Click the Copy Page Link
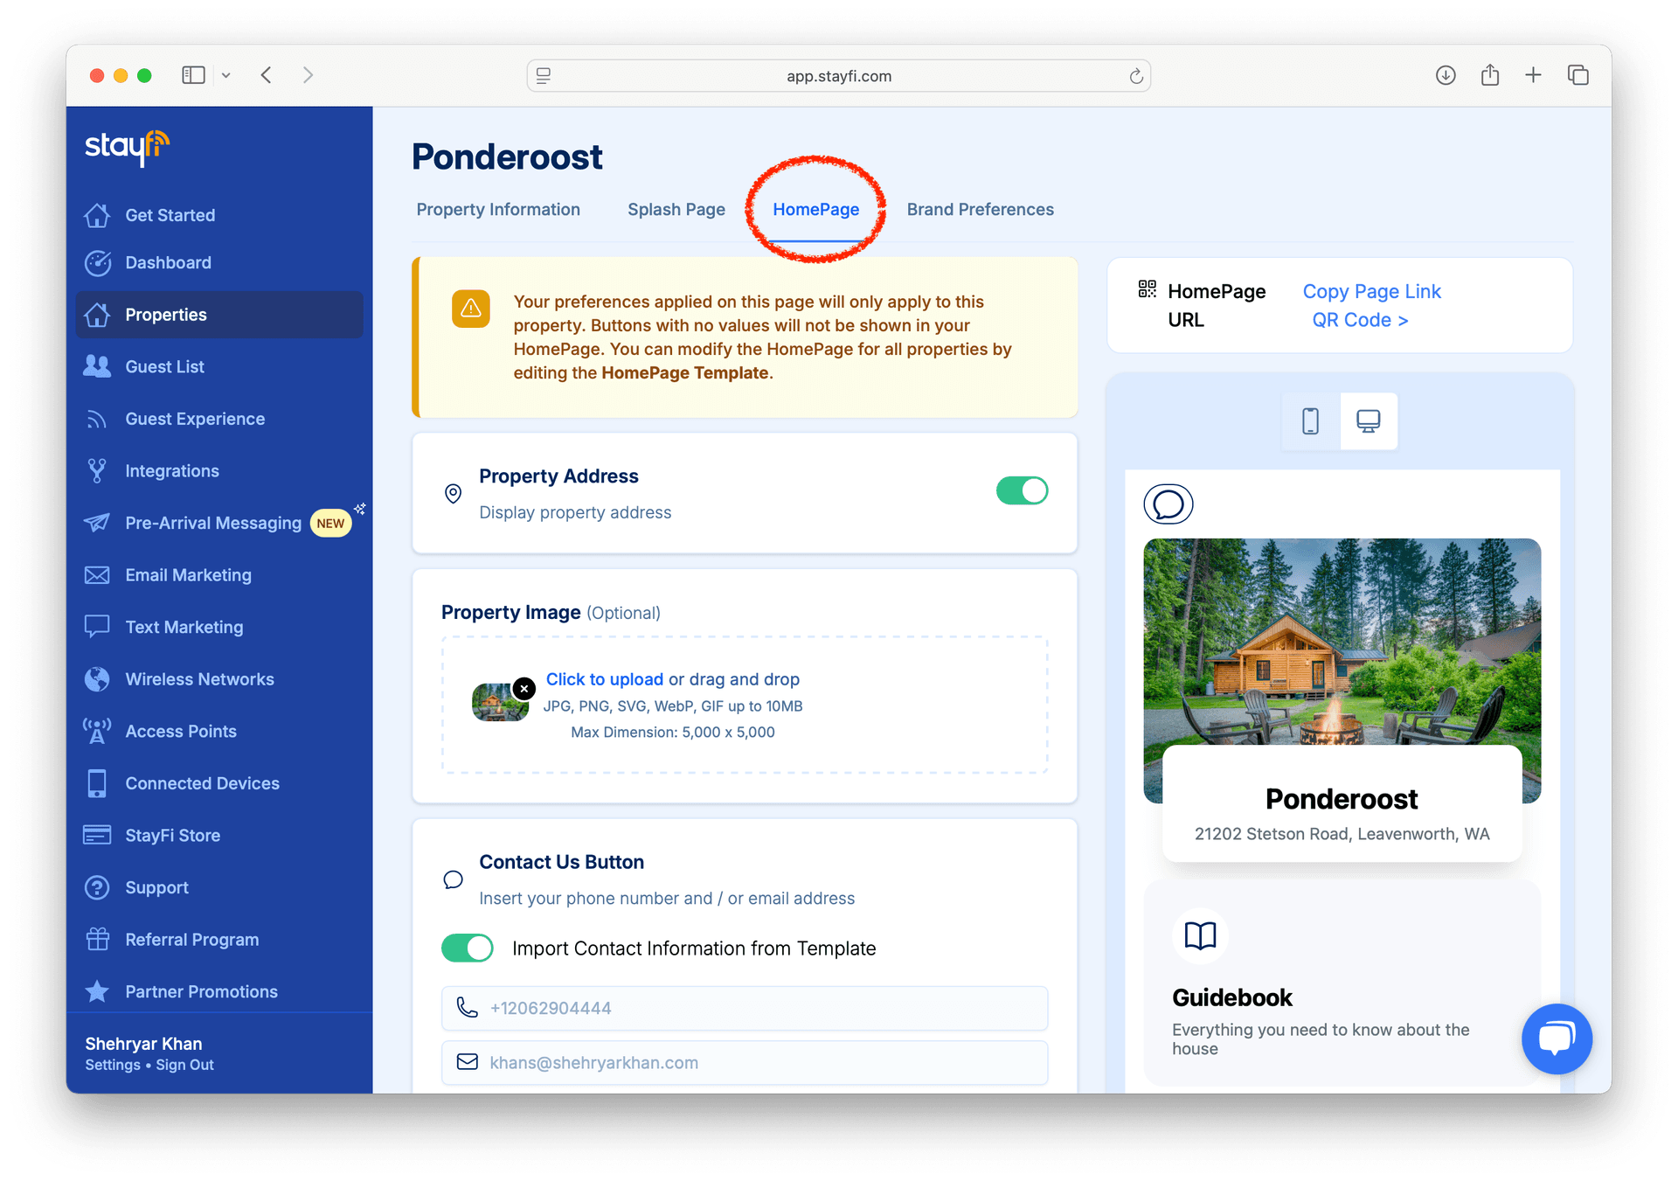Viewport: 1678px width, 1181px height. pyautogui.click(x=1371, y=292)
